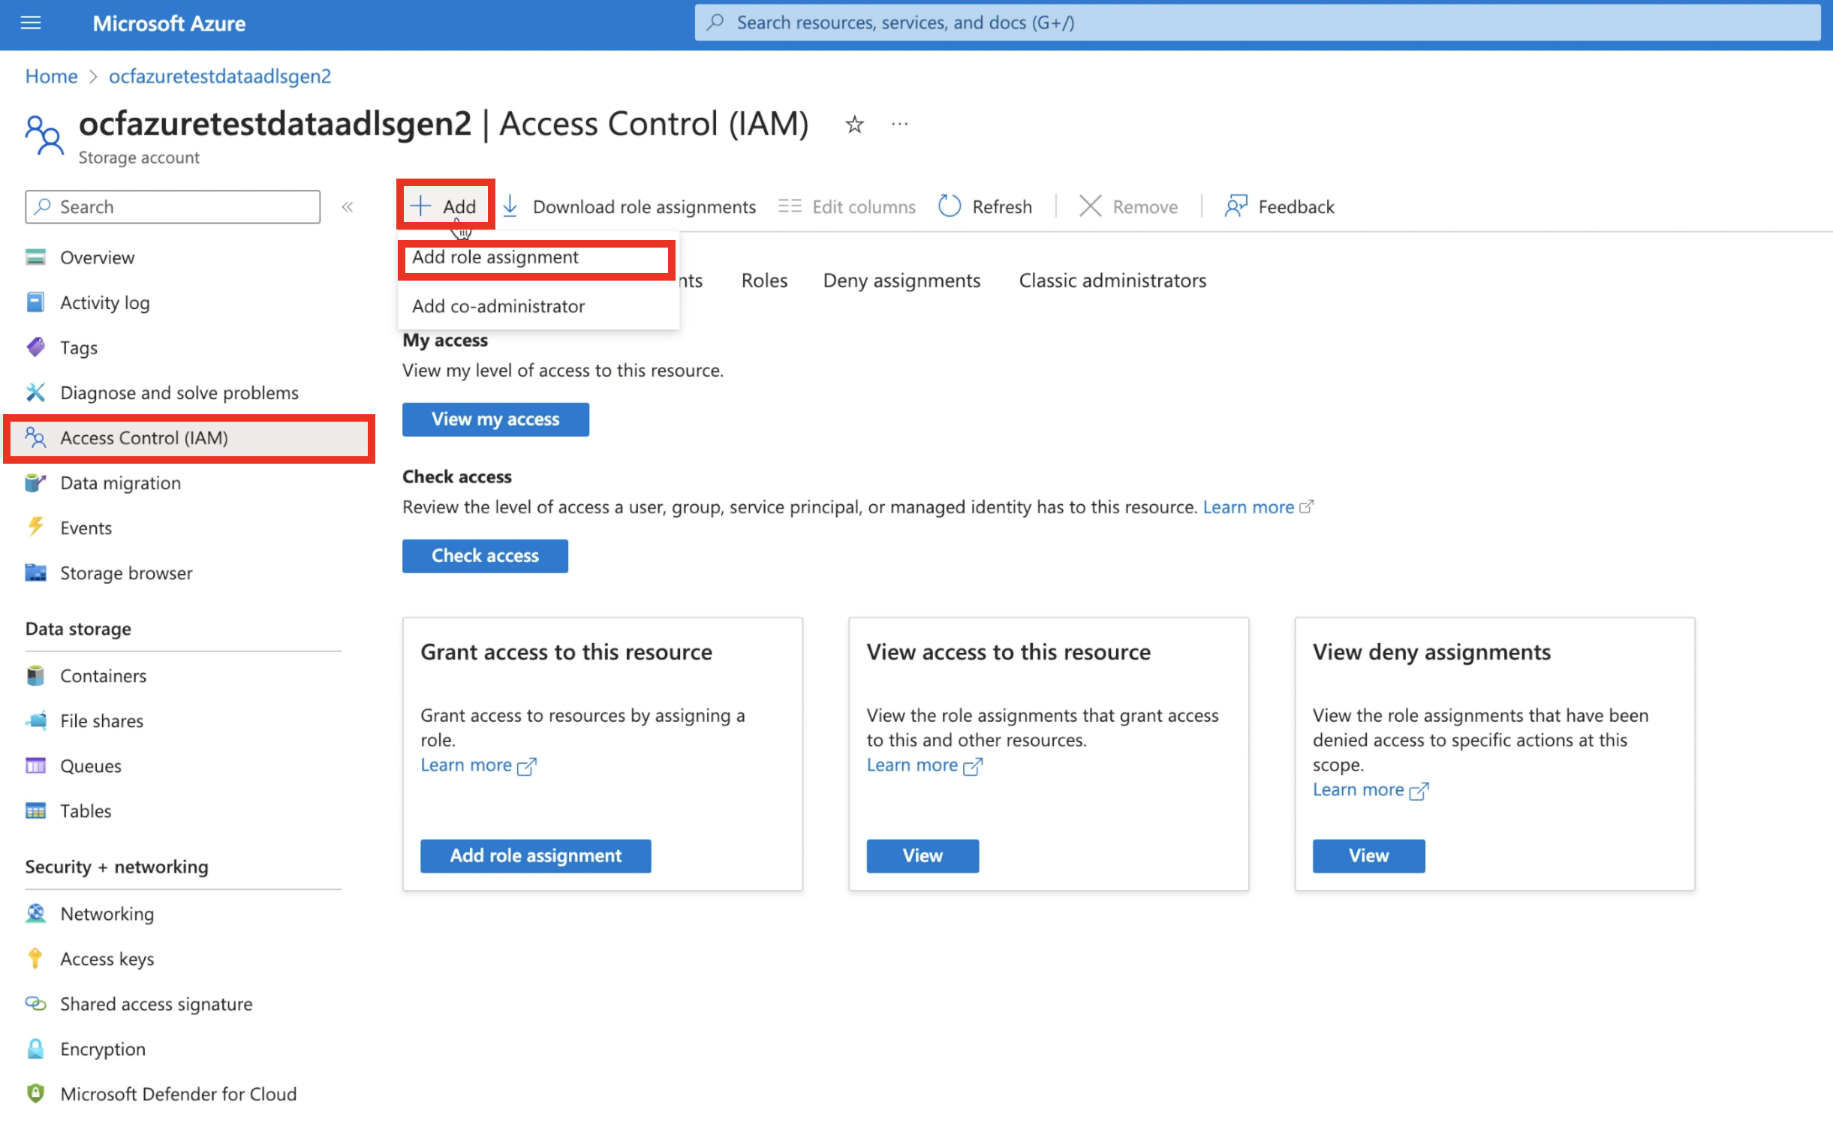The height and width of the screenshot is (1127, 1833).
Task: Select Access Control (IAM) in sidebar
Action: pyautogui.click(x=189, y=438)
